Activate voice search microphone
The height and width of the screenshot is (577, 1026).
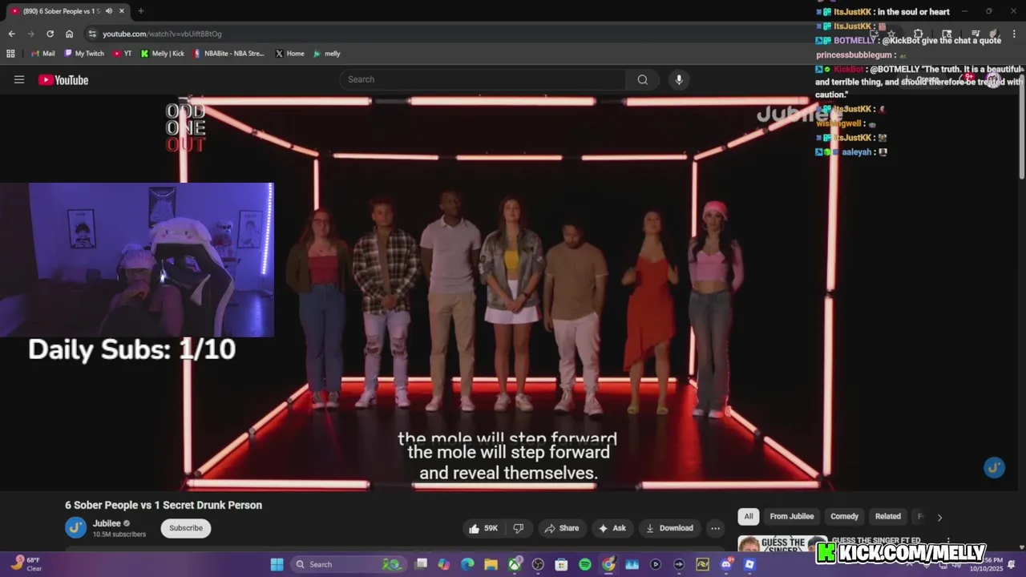679,79
